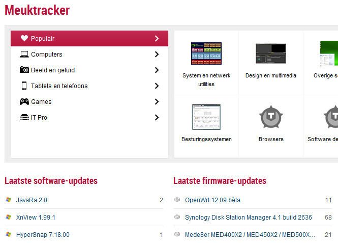Select Tablets en telefoons menu item
The width and height of the screenshot is (338, 243).
click(89, 86)
